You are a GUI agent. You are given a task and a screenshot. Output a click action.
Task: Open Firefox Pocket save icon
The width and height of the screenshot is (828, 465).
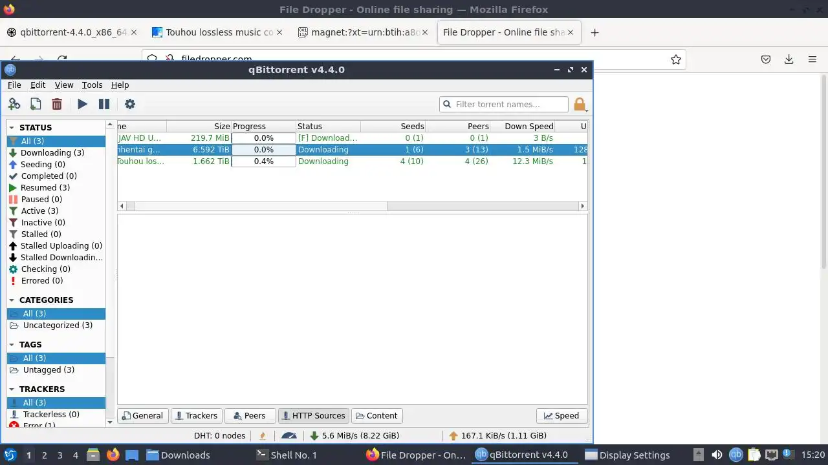click(766, 59)
